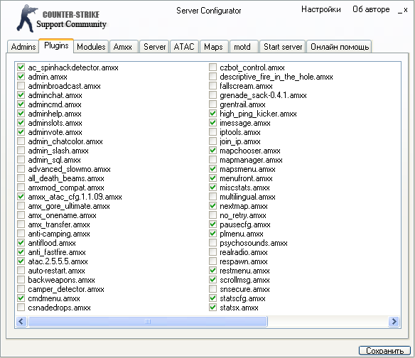Click the Сохранить button
The image size is (415, 358).
tap(384, 351)
